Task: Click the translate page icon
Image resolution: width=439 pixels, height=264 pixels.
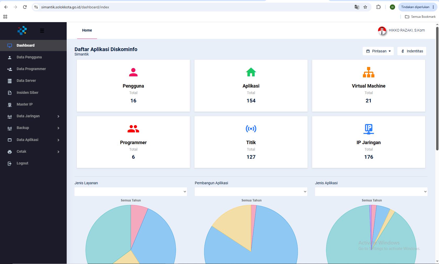Action: pyautogui.click(x=357, y=7)
